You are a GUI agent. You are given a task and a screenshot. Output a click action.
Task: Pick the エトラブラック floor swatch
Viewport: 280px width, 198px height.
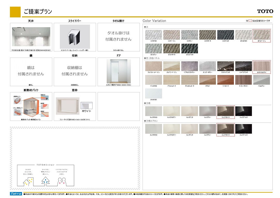click(x=226, y=35)
